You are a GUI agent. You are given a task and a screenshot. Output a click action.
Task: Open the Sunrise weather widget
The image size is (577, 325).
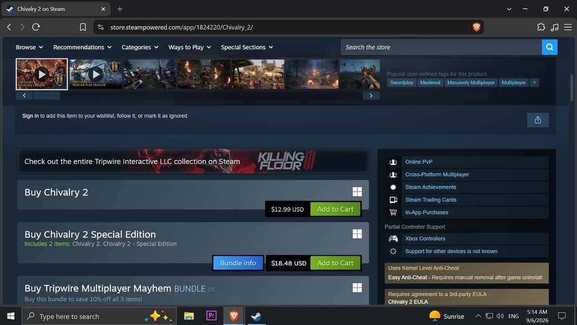(x=447, y=316)
